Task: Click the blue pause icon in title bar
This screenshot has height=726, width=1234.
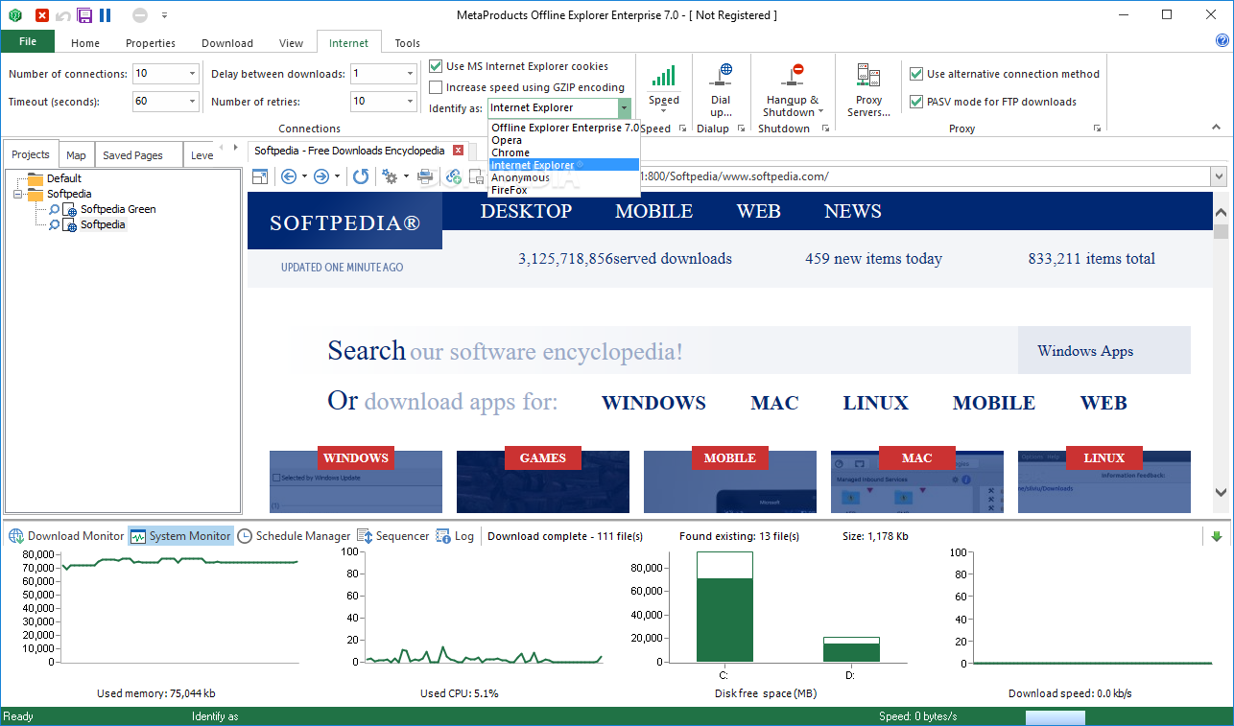Action: (105, 15)
